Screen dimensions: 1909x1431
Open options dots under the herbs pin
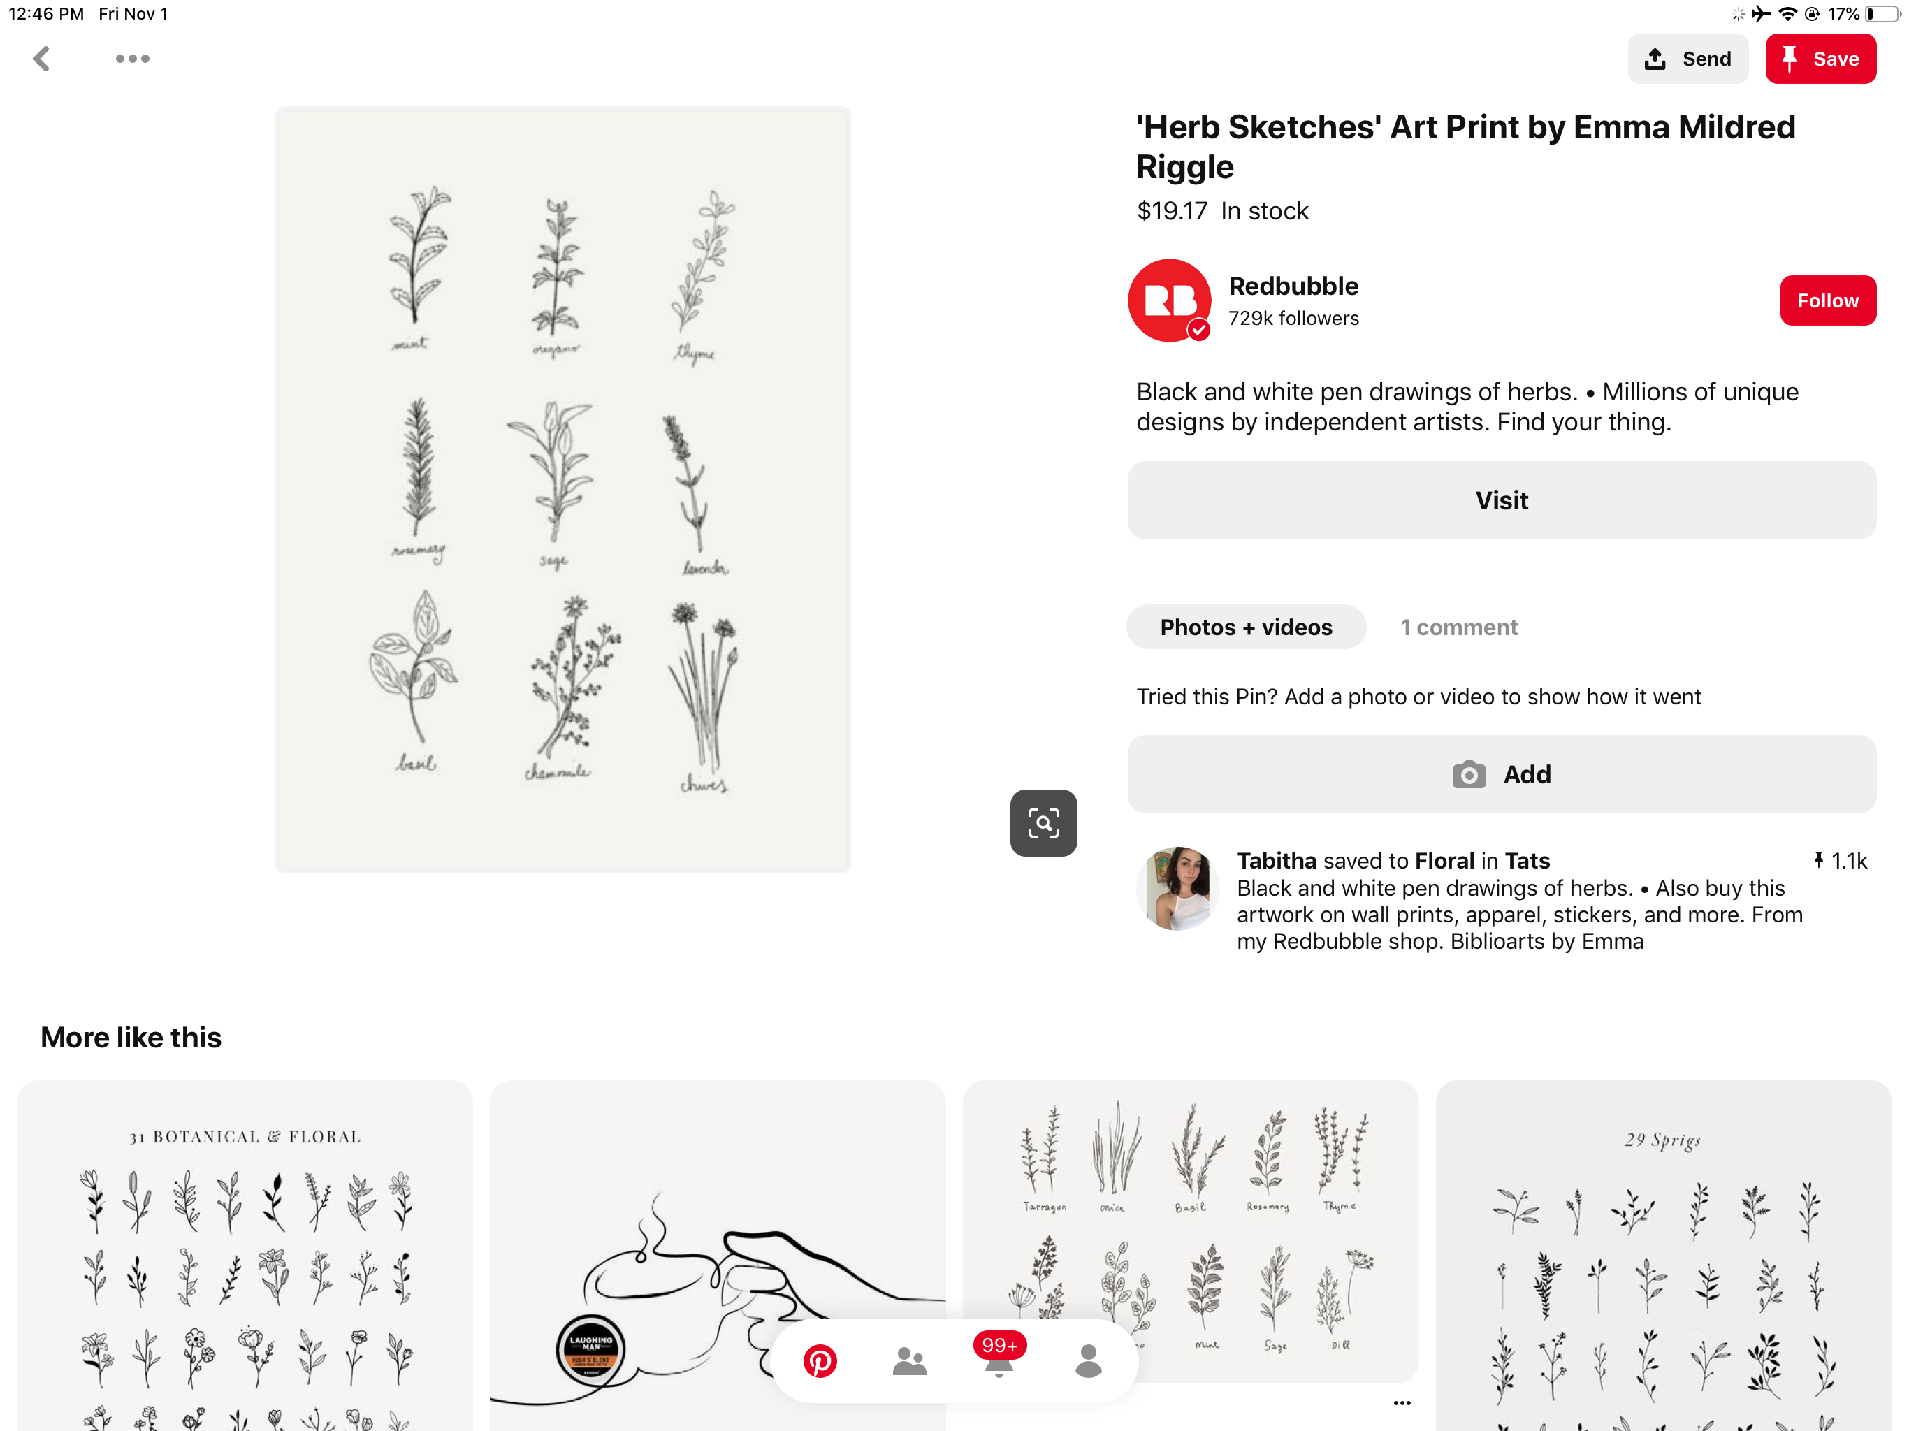pyautogui.click(x=1402, y=1403)
